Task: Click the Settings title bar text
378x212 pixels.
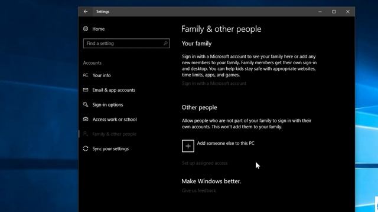Action: [x=102, y=12]
